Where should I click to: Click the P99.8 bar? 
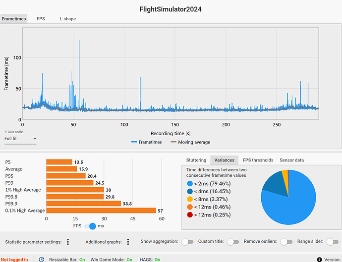75,197
